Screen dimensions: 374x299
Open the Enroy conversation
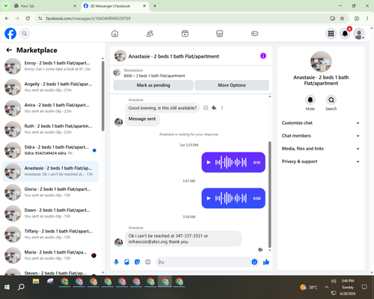tap(51, 66)
